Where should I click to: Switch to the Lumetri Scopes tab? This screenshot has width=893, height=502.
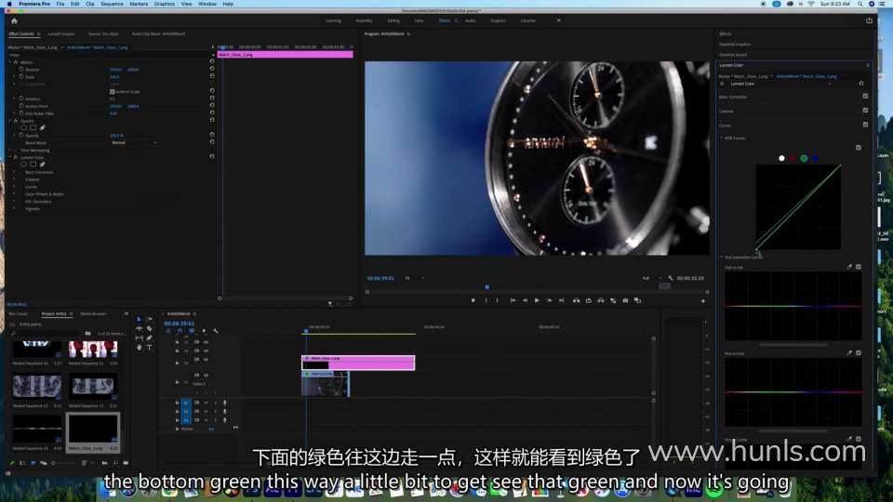(x=61, y=33)
